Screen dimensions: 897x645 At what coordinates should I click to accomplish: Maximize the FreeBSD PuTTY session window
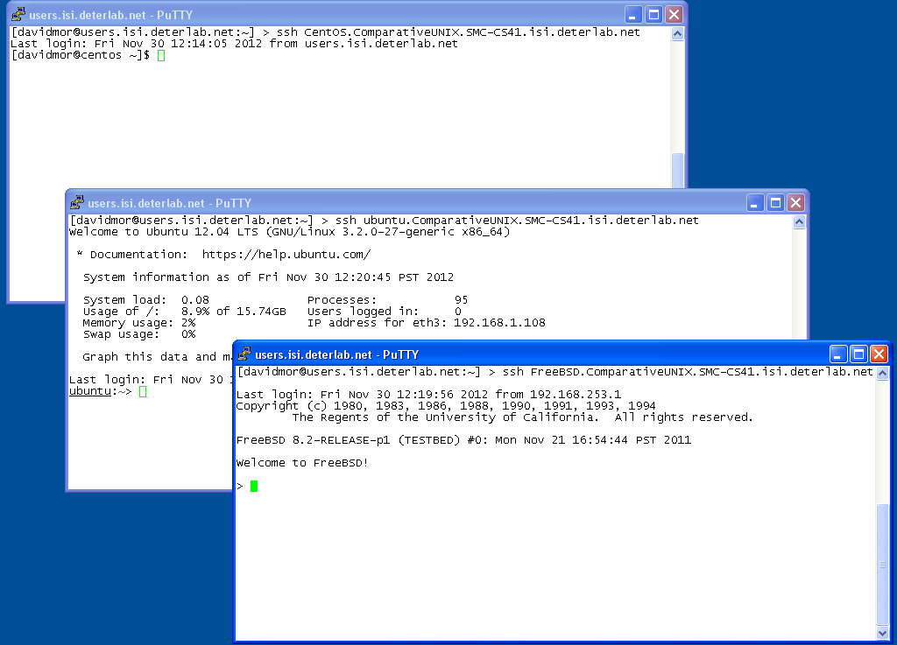coord(858,354)
